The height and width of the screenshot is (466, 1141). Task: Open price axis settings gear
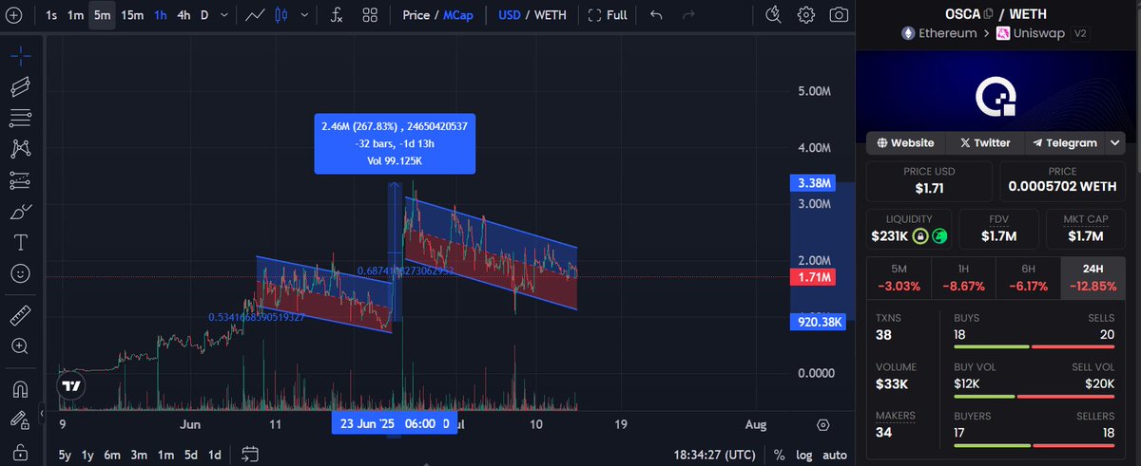click(823, 425)
